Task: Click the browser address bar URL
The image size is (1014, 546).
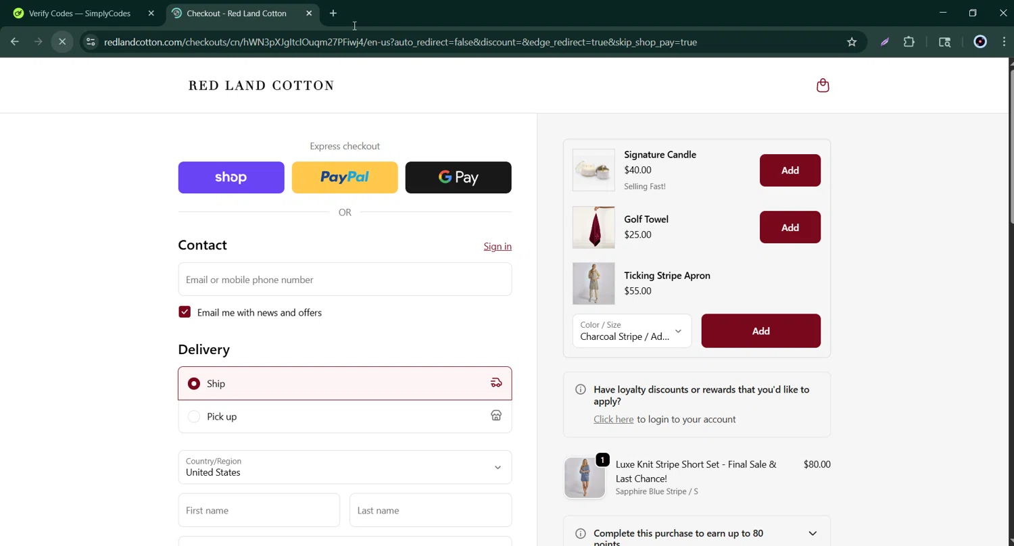Action: click(400, 42)
